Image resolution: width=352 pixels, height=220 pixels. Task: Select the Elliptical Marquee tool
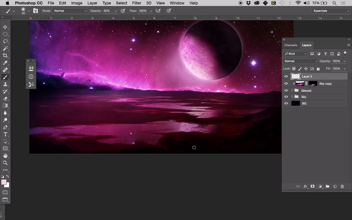point(5,34)
